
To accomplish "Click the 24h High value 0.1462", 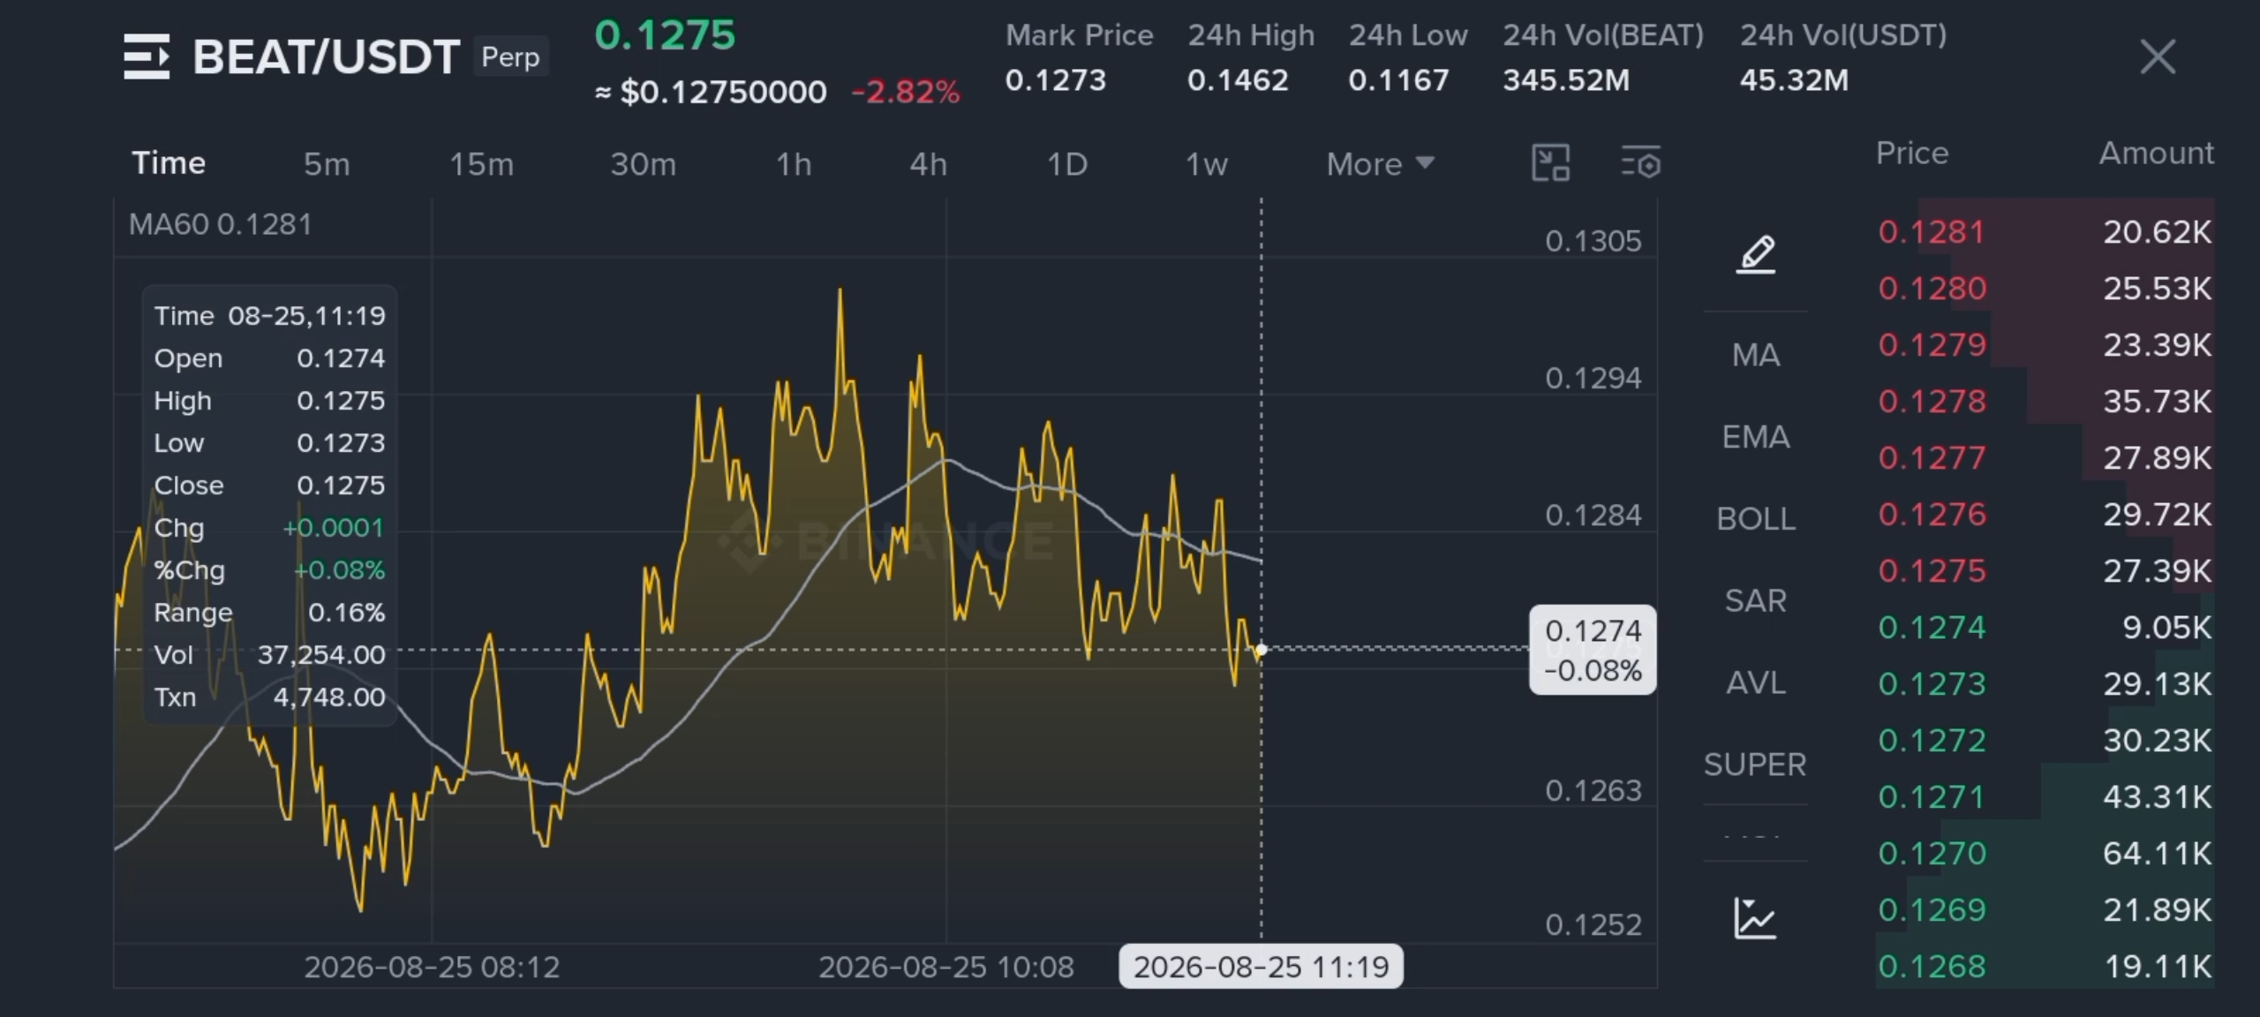I will coord(1238,80).
